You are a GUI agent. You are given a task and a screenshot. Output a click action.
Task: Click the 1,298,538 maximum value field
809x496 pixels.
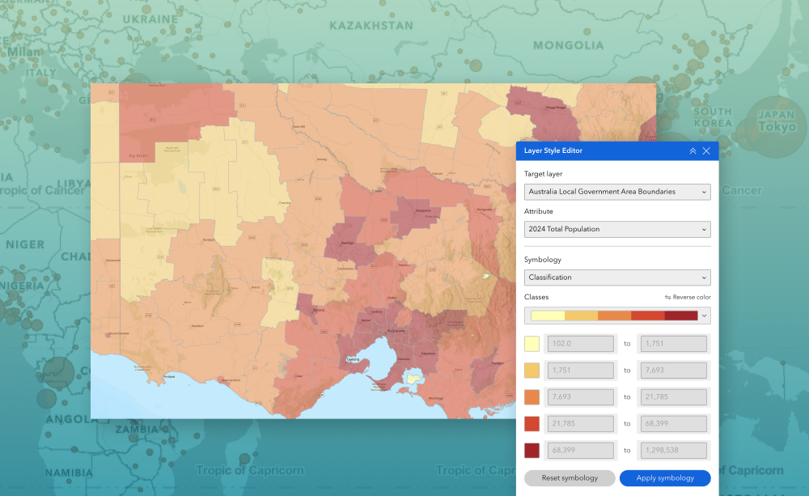pyautogui.click(x=673, y=451)
